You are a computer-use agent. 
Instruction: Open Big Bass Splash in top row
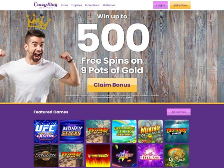pyautogui.click(x=98, y=131)
